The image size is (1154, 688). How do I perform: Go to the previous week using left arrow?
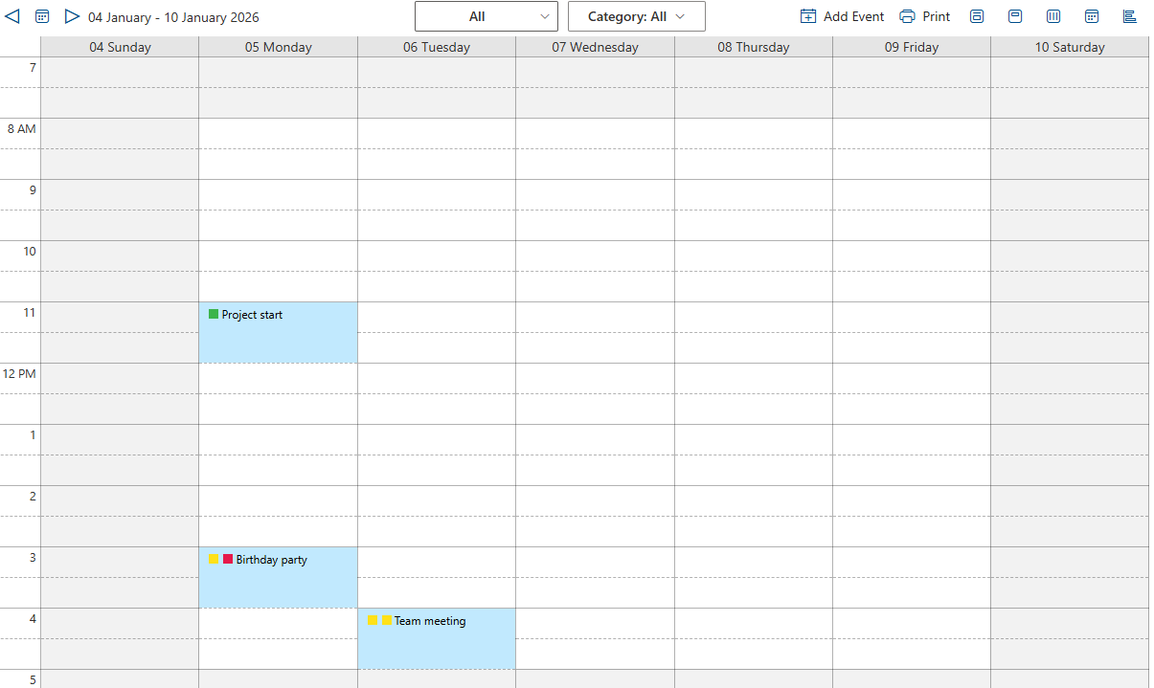(12, 16)
